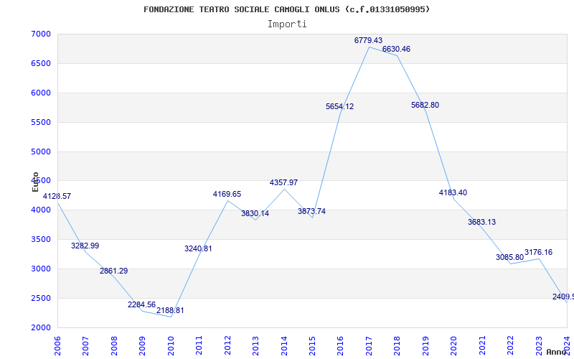The height and width of the screenshot is (359, 574).
Task: Click the x-axis year 2018
Action: coord(397,346)
